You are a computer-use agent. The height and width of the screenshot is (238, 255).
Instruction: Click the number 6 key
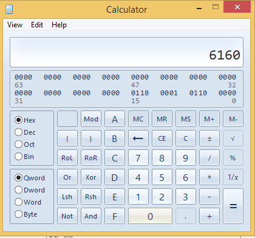[x=186, y=177]
